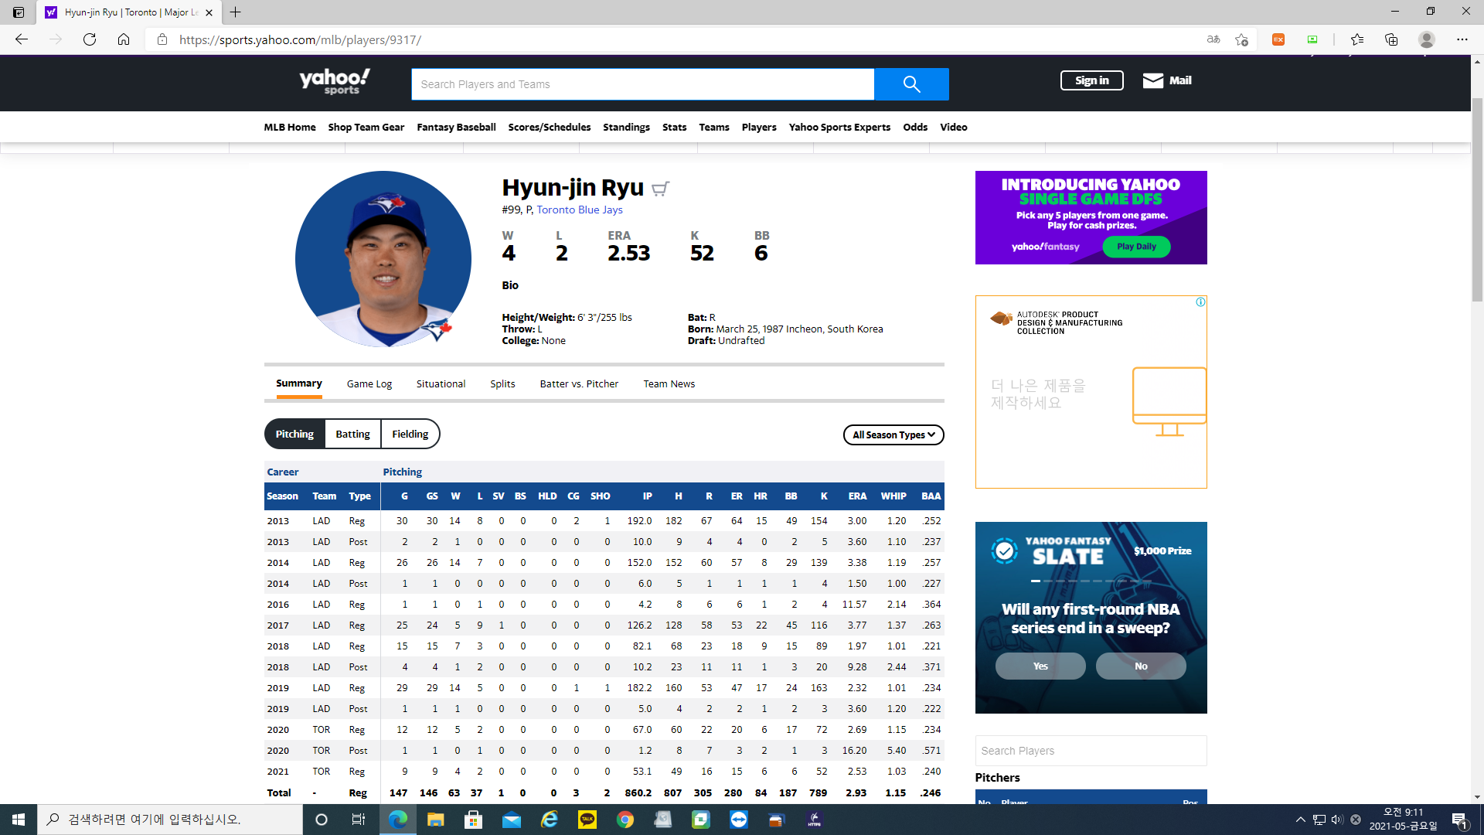Click Play Daily in fantasy ad
The height and width of the screenshot is (835, 1484).
[x=1136, y=247]
